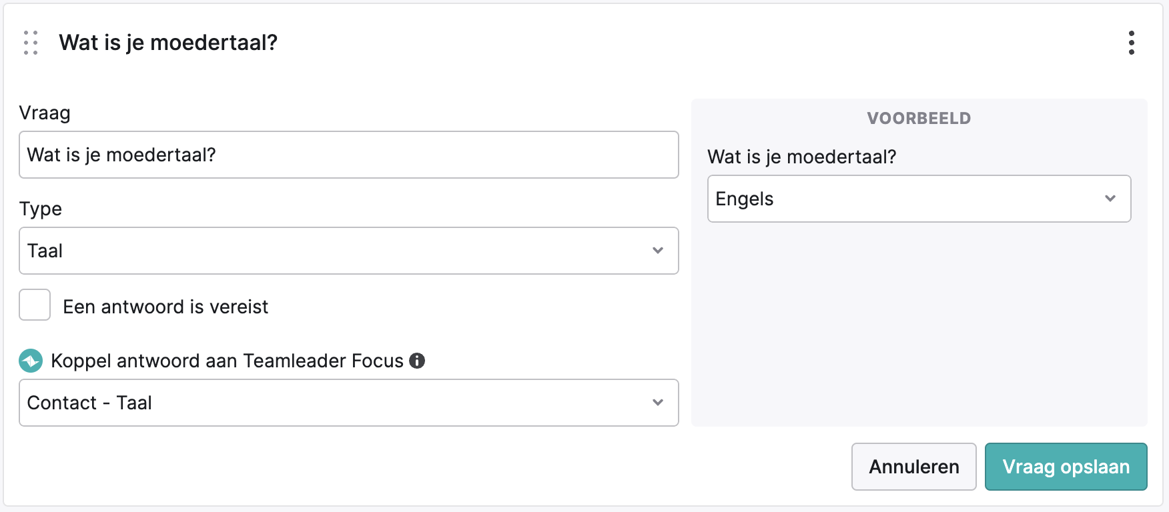Image resolution: width=1169 pixels, height=512 pixels.
Task: Tick the 'Een antwoord is vereist' checkbox
Action: tap(35, 305)
